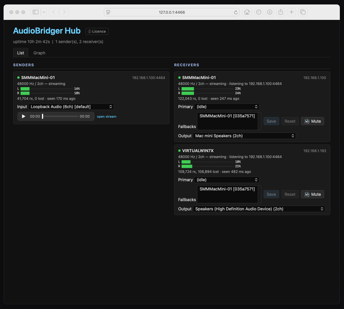Open the Input Loopback Audio dropdown
344x309 pixels.
tap(71, 107)
